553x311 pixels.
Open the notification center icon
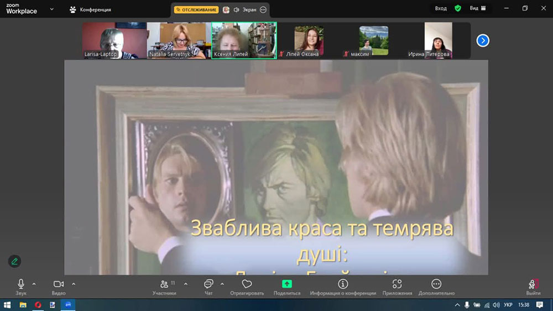tap(540, 305)
